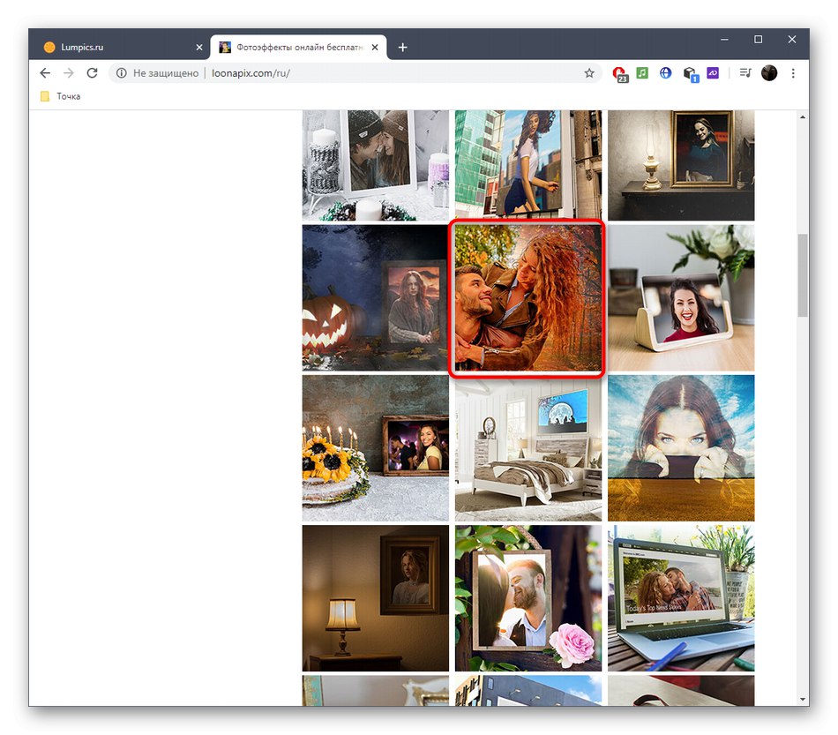
Task: Select the autumn couple effect
Action: [528, 297]
